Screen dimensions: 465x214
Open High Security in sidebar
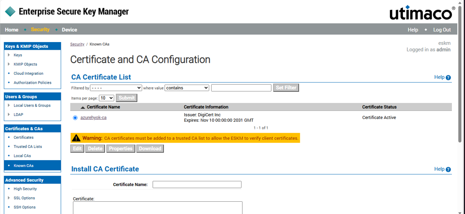[25, 189]
